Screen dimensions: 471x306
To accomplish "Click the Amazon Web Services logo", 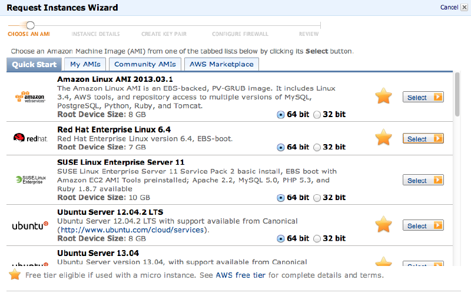I will [30, 97].
